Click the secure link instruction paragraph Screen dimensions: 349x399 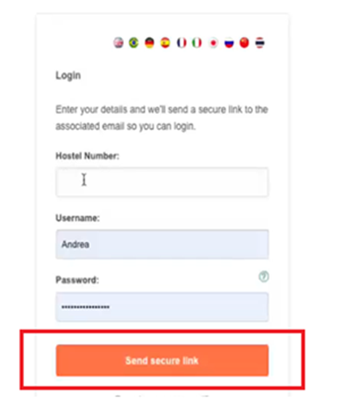162,118
